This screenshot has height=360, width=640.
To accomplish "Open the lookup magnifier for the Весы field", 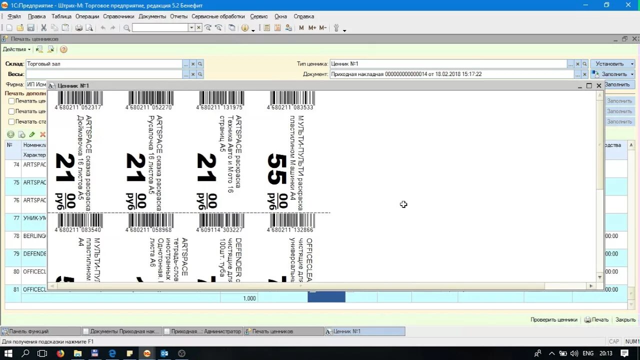I will point(200,74).
